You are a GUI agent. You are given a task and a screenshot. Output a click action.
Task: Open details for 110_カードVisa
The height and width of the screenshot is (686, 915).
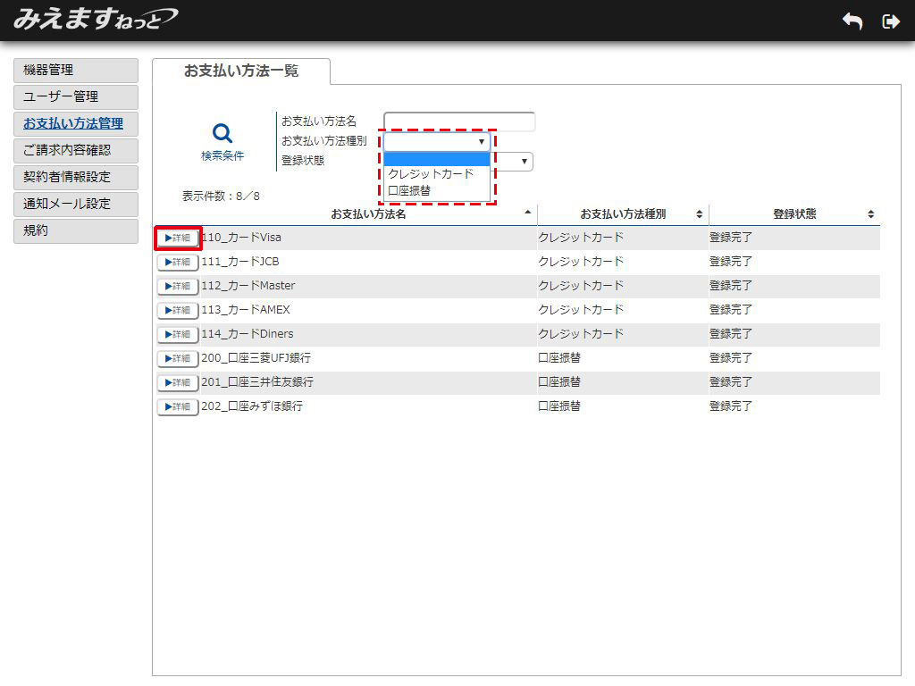click(x=178, y=238)
